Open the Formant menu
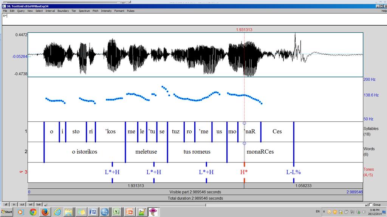This screenshot has width=387, height=217. [119, 11]
